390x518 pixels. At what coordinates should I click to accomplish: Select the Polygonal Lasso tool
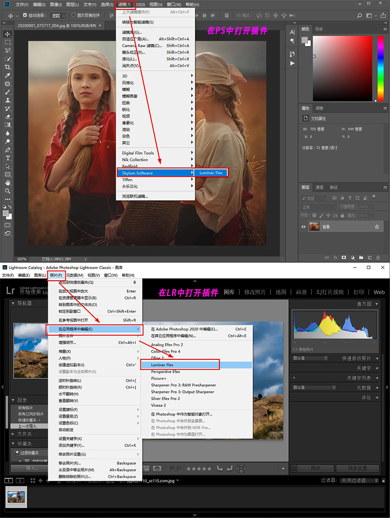tap(8, 51)
